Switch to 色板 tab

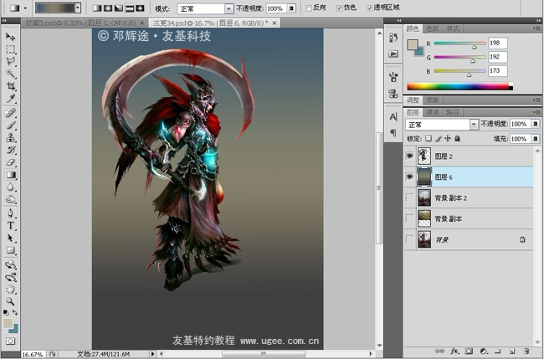tap(433, 28)
